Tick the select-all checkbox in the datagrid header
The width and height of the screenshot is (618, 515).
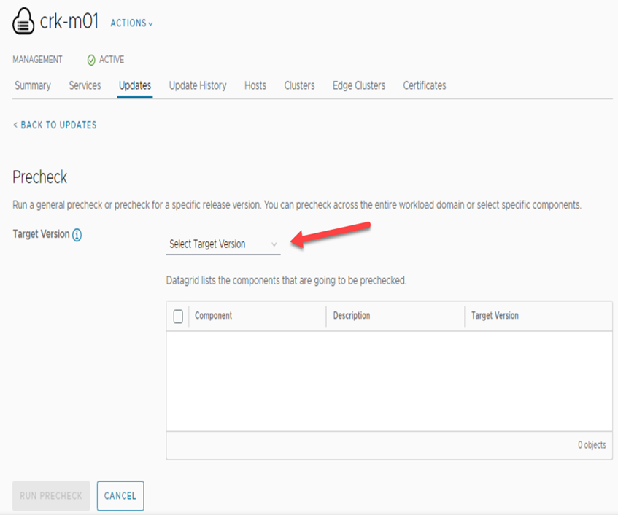(178, 316)
